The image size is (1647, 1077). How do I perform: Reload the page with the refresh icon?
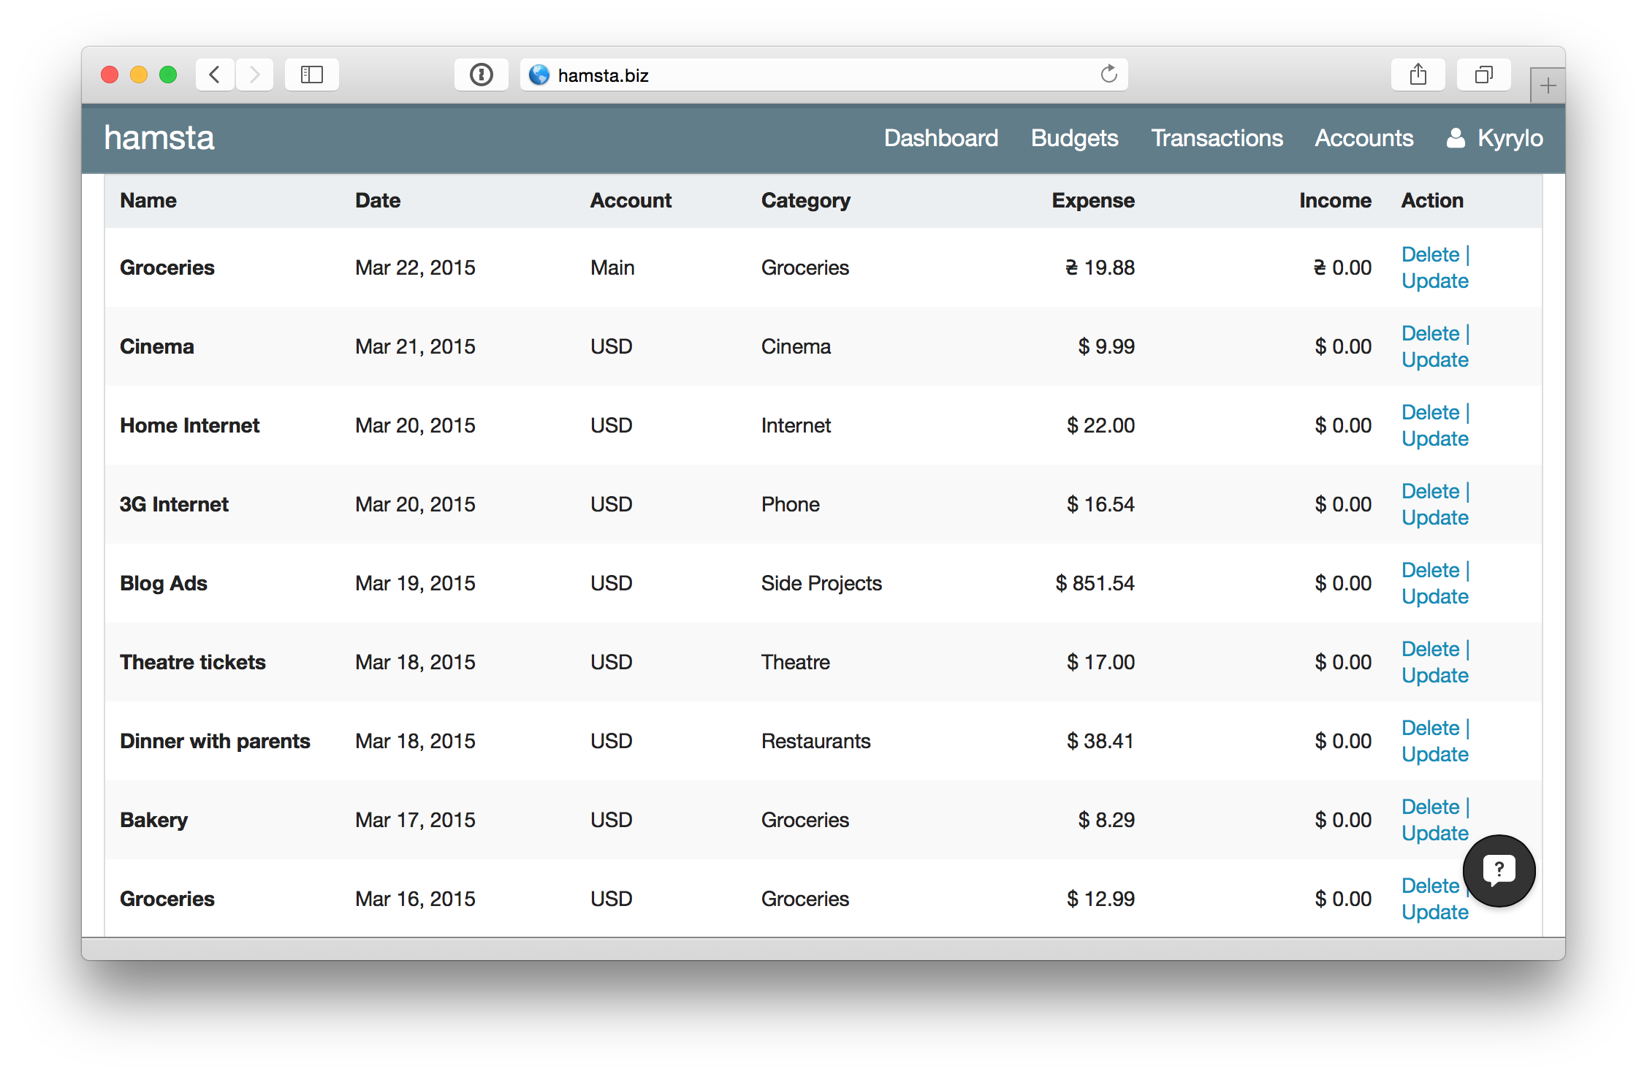[1108, 75]
